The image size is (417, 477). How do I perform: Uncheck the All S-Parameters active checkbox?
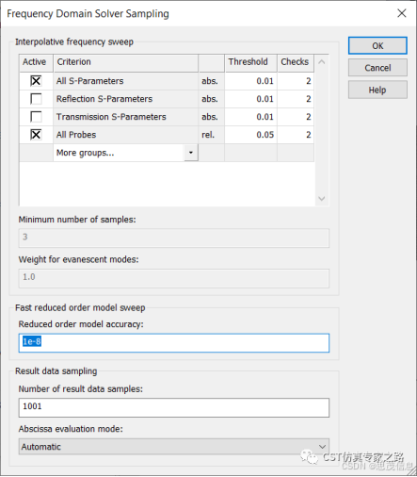pyautogui.click(x=36, y=81)
